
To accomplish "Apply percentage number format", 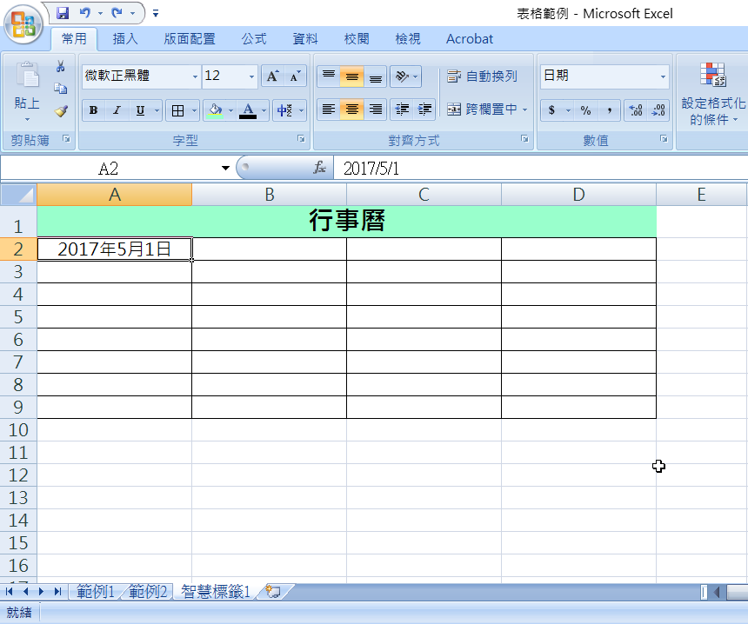I will pos(584,110).
